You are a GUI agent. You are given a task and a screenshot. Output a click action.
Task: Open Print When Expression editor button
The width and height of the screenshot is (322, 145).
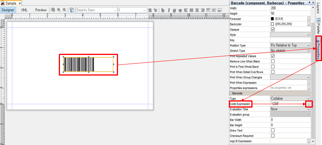[309, 83]
